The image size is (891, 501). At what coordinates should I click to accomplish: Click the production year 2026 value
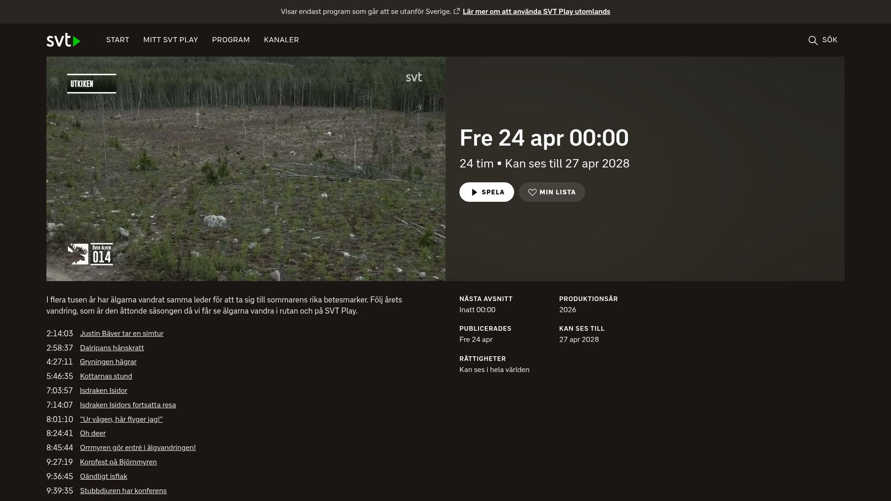[568, 310]
